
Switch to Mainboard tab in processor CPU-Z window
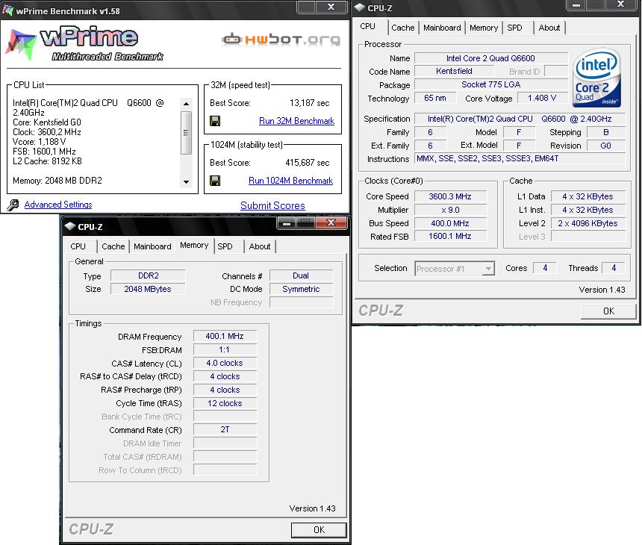tap(442, 28)
